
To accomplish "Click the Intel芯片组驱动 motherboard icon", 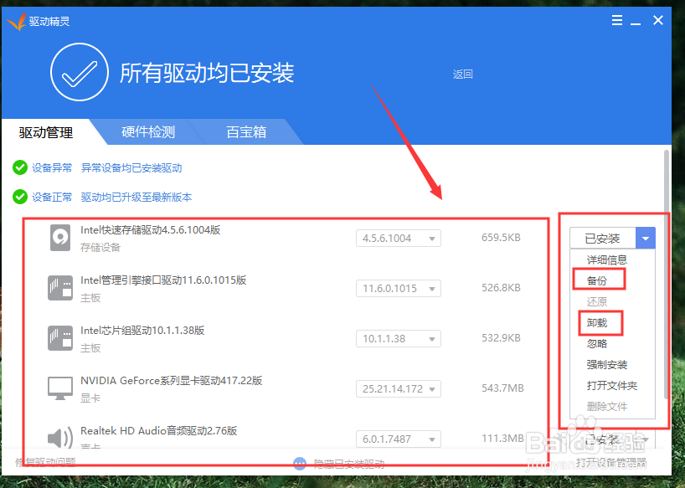I will point(59,338).
